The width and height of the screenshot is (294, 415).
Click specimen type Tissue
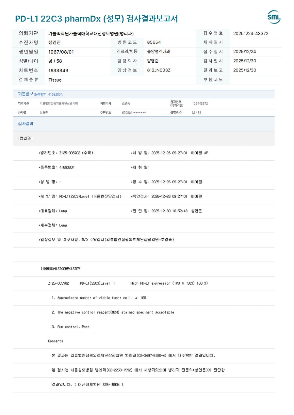55,80
